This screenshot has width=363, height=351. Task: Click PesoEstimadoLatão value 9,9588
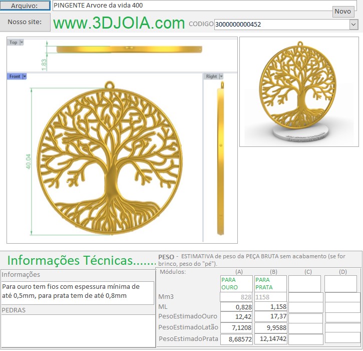point(270,327)
